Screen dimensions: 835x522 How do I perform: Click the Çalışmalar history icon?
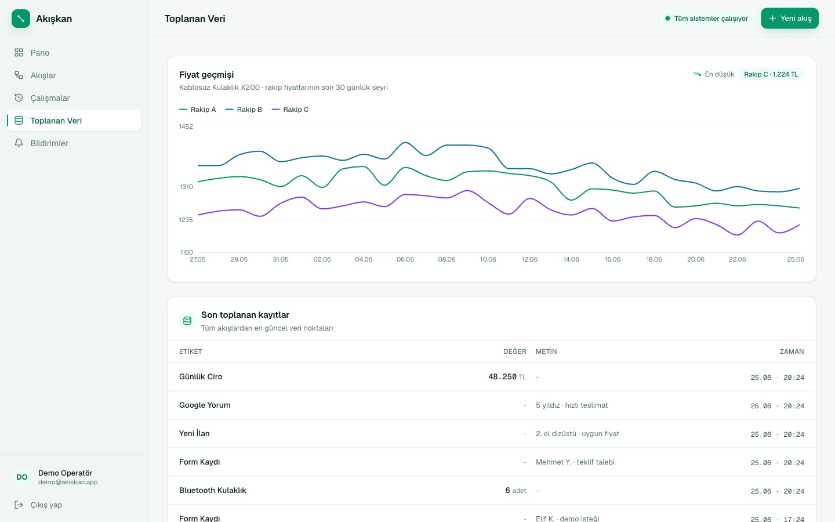[19, 98]
